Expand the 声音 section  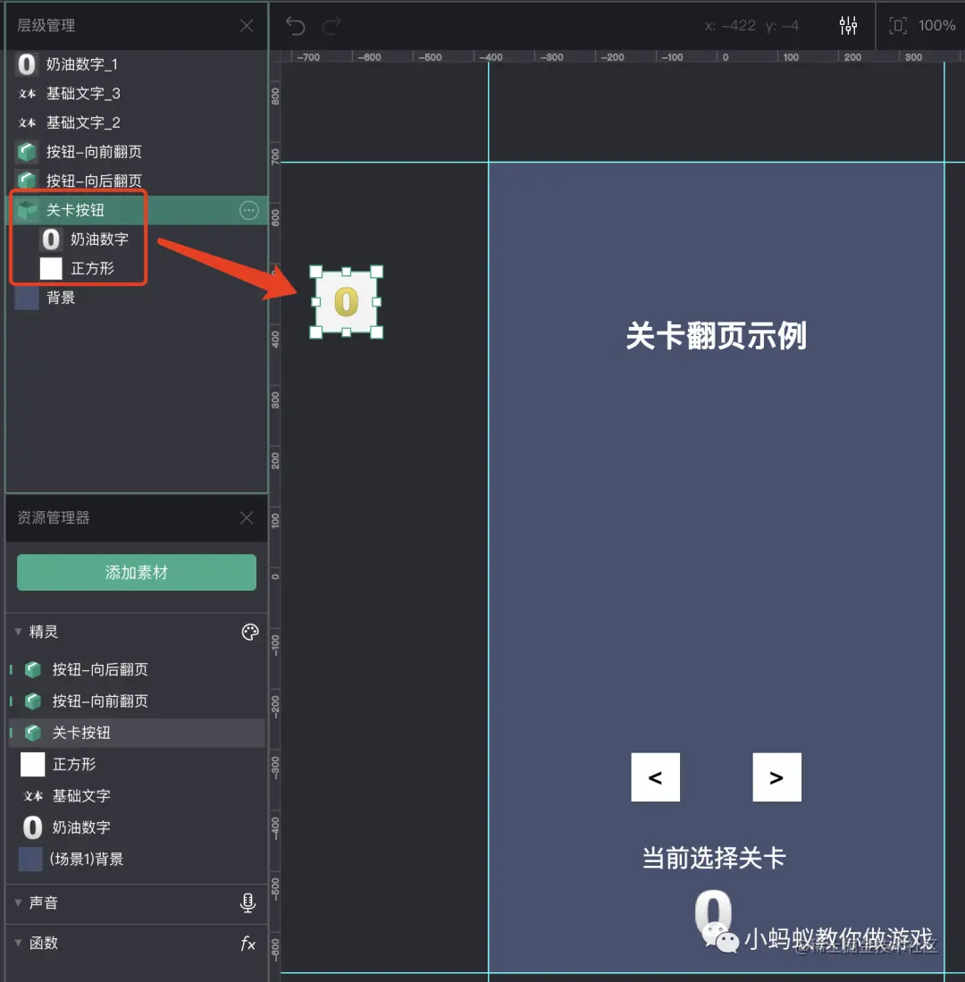(18, 902)
